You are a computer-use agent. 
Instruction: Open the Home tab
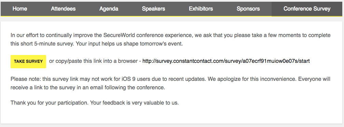(x=20, y=9)
